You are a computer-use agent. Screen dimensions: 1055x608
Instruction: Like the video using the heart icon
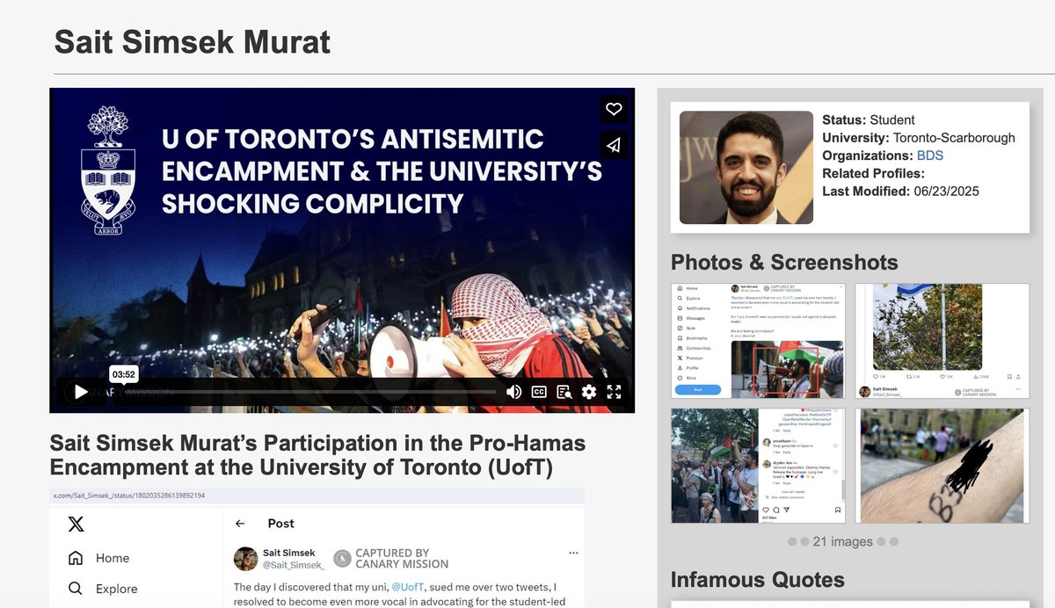(x=614, y=109)
